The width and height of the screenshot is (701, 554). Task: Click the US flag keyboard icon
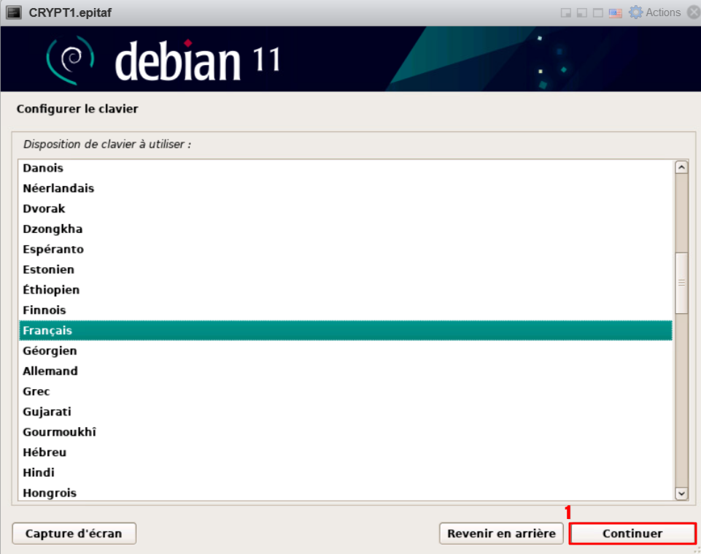[x=616, y=13]
